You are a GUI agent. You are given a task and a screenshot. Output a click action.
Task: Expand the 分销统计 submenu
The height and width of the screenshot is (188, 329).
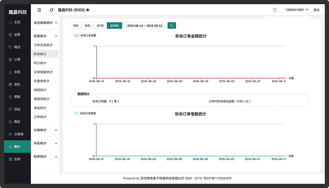coord(45,130)
